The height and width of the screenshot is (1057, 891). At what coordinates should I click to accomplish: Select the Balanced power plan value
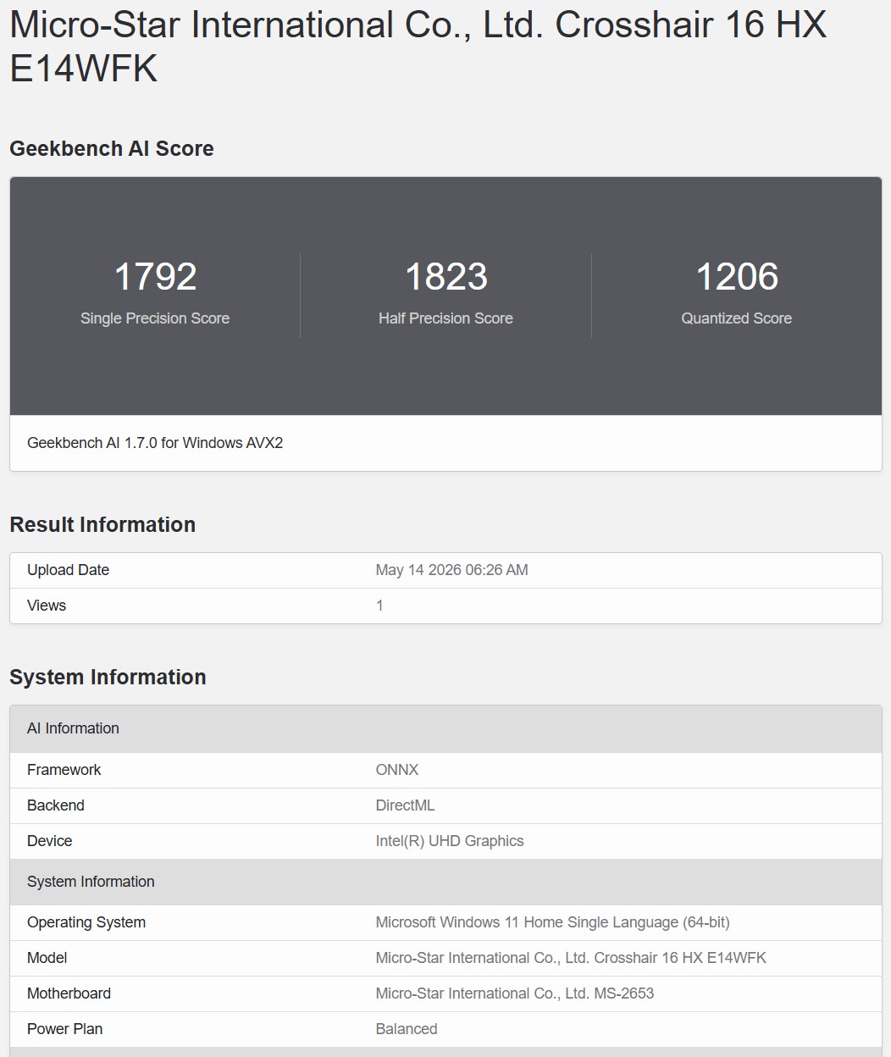click(407, 1029)
